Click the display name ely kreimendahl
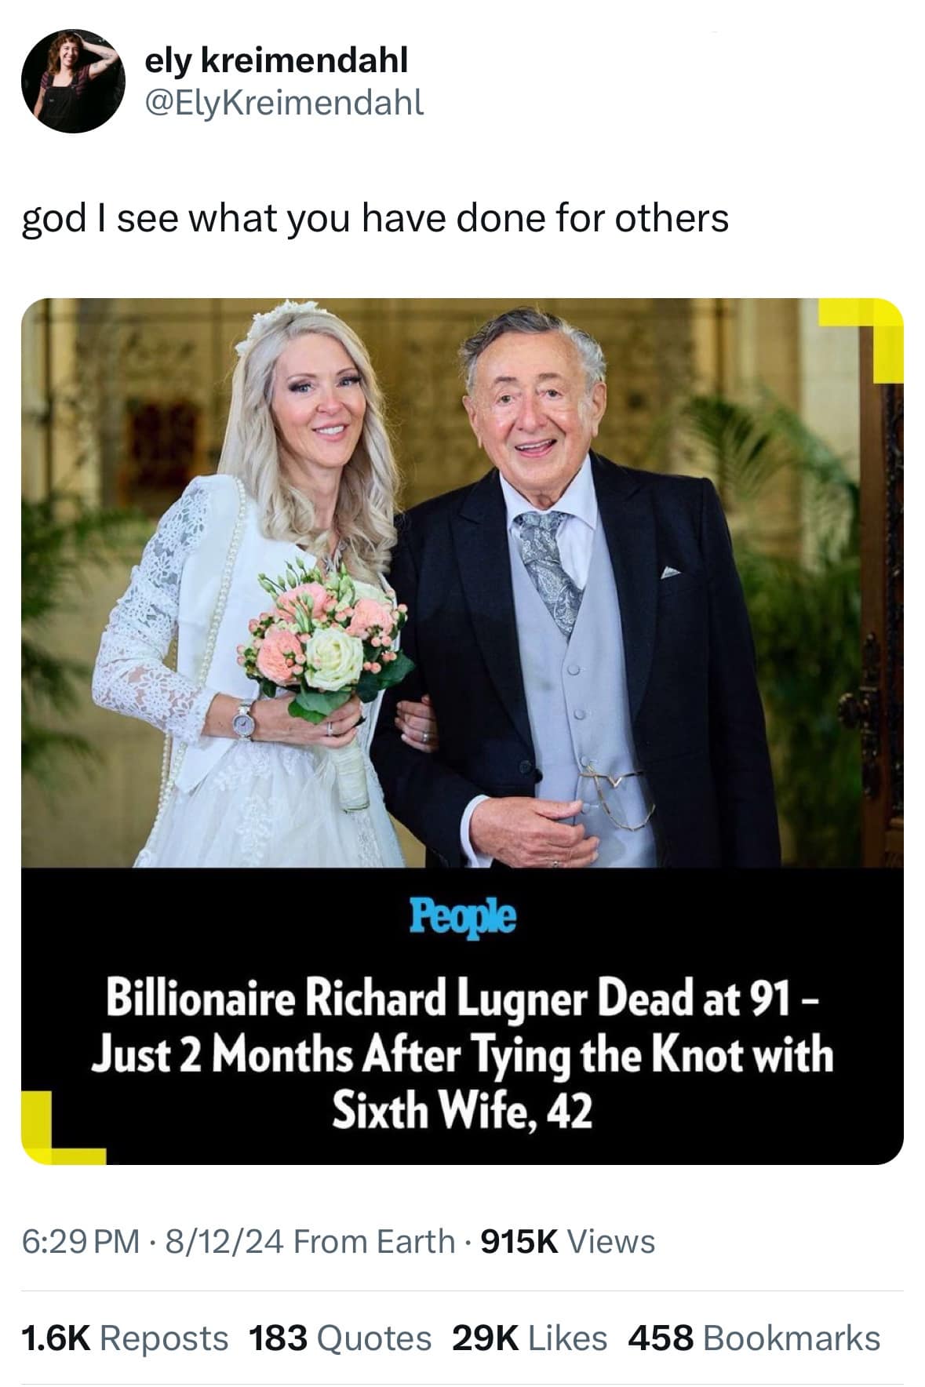This screenshot has width=925, height=1387. (276, 60)
